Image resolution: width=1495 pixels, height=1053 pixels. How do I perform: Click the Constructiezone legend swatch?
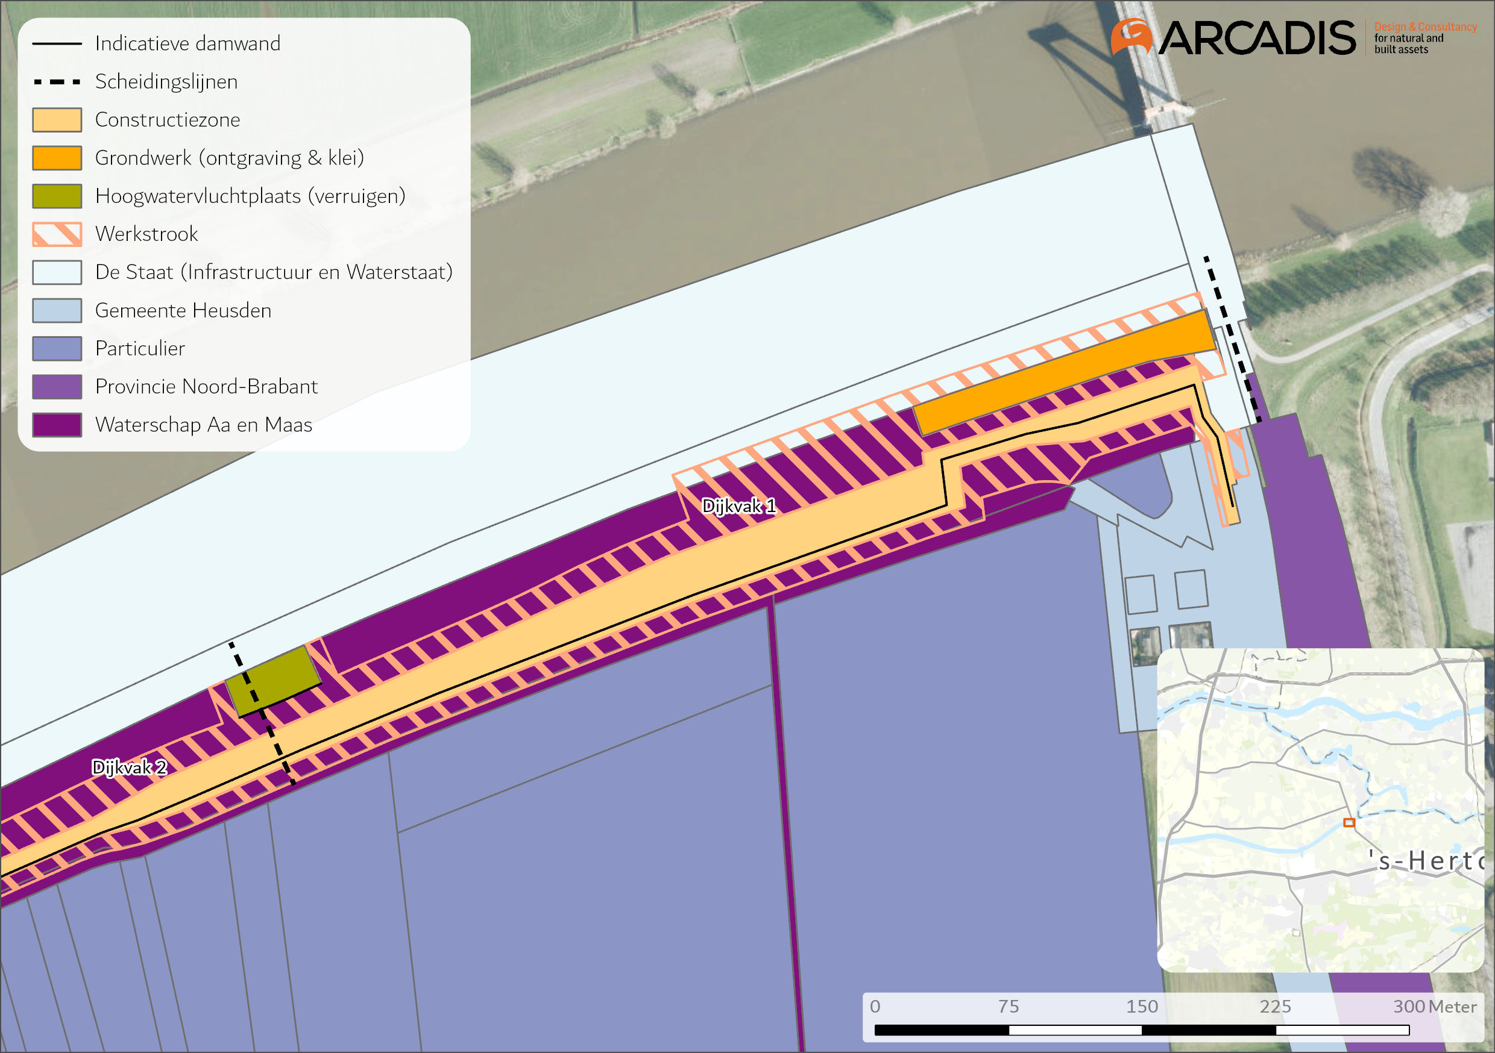click(57, 120)
